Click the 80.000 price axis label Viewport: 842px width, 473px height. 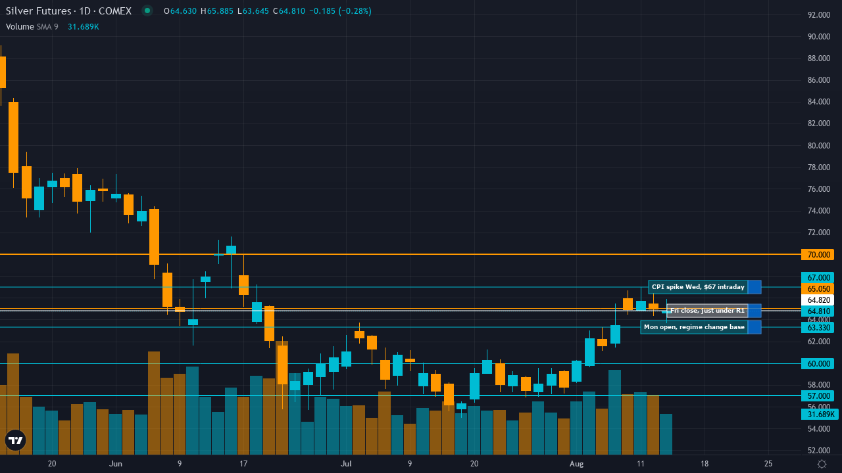820,145
